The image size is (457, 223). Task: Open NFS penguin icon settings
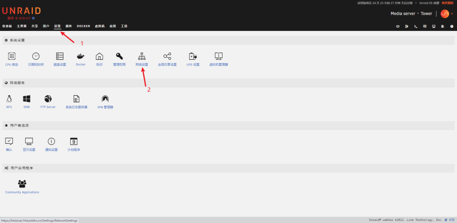click(x=9, y=99)
